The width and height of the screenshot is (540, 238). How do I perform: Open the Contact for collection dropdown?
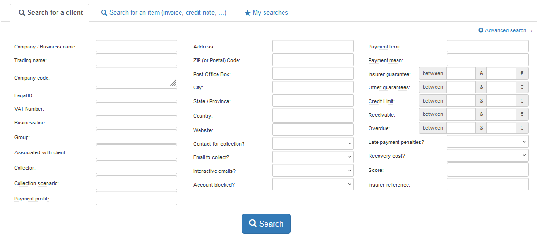tap(313, 143)
